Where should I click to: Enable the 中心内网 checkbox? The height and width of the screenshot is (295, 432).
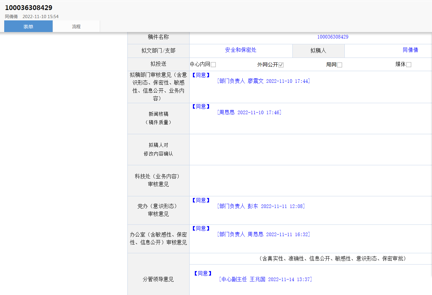point(213,65)
